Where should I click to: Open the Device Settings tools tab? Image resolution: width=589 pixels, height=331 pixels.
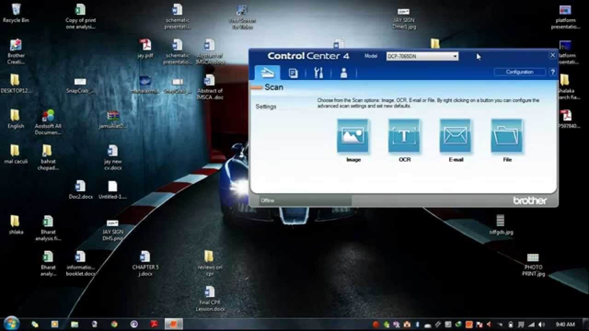pyautogui.click(x=318, y=73)
